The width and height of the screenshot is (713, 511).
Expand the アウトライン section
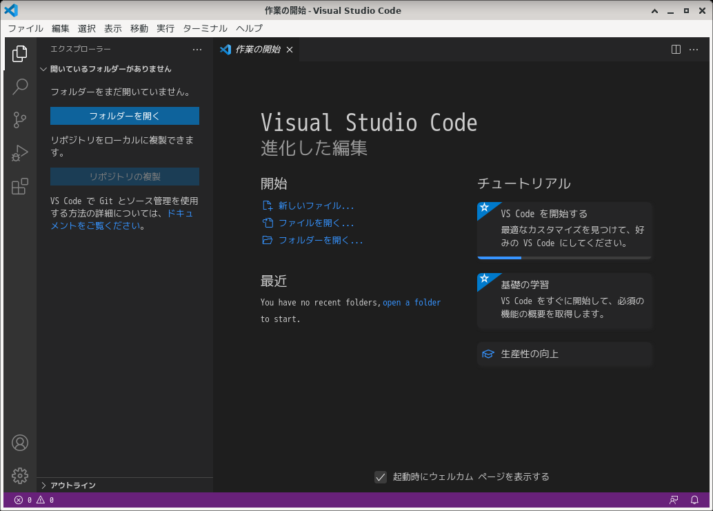(x=125, y=485)
